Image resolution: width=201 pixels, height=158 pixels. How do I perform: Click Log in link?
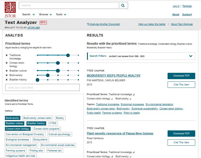tap(176, 6)
